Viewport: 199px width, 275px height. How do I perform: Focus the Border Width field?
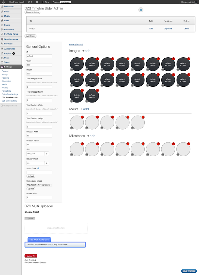click(39, 197)
